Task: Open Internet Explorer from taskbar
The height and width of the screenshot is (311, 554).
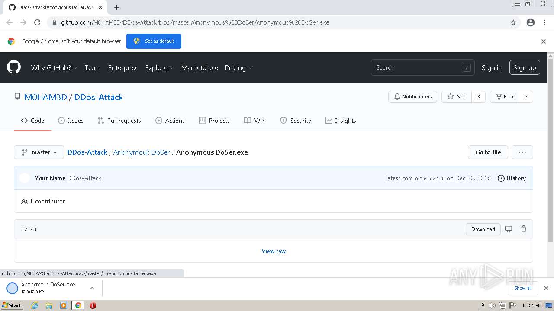Action: point(34,305)
